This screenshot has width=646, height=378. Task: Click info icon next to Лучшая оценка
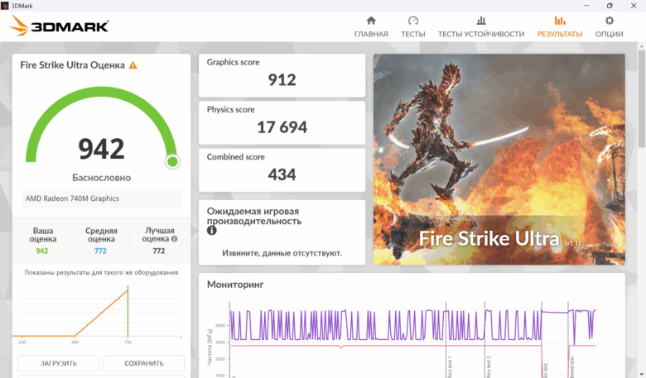174,238
